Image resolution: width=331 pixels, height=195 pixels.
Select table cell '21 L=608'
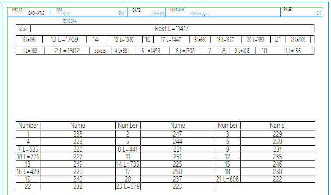228,179
